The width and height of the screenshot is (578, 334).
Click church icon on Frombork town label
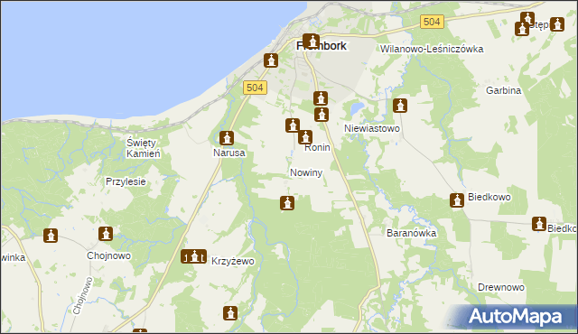tap(311, 41)
